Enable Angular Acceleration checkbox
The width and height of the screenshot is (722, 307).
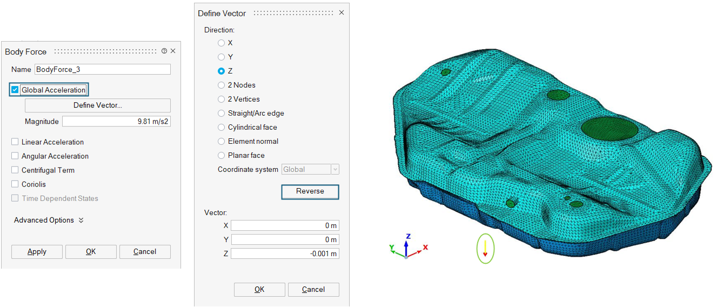[15, 156]
